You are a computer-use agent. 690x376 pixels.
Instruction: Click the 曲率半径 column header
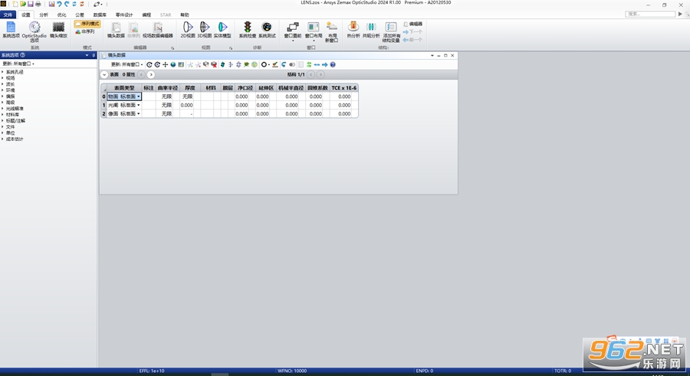(x=168, y=88)
